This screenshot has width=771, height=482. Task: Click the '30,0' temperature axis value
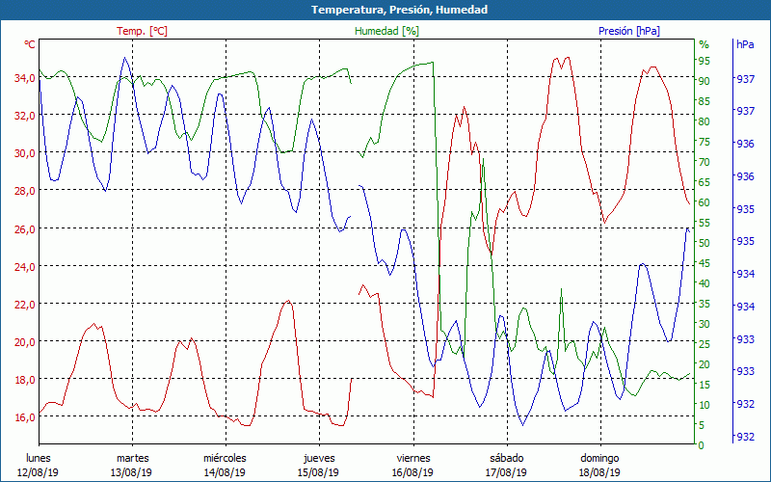point(25,153)
